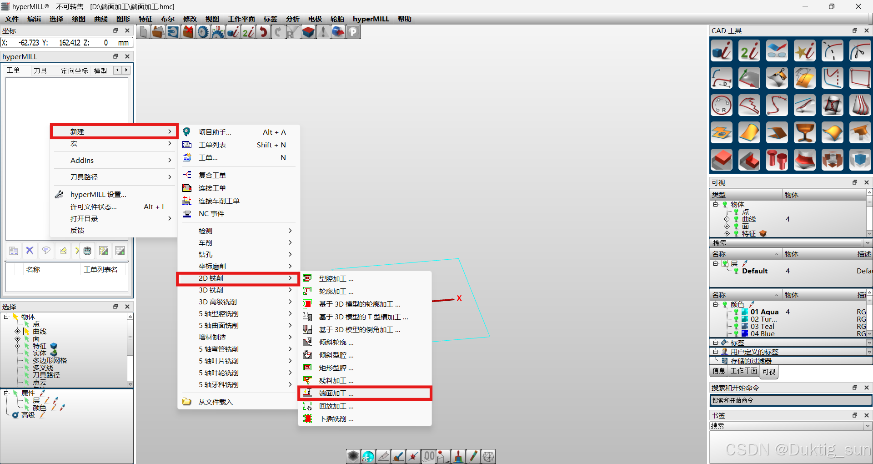873x464 pixels.
Task: Click the open file folder toolbar icon
Action: 158,32
